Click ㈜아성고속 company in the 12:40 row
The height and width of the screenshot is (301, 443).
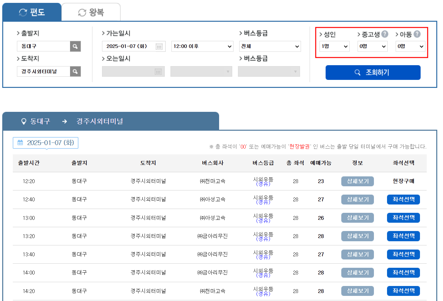(213, 199)
